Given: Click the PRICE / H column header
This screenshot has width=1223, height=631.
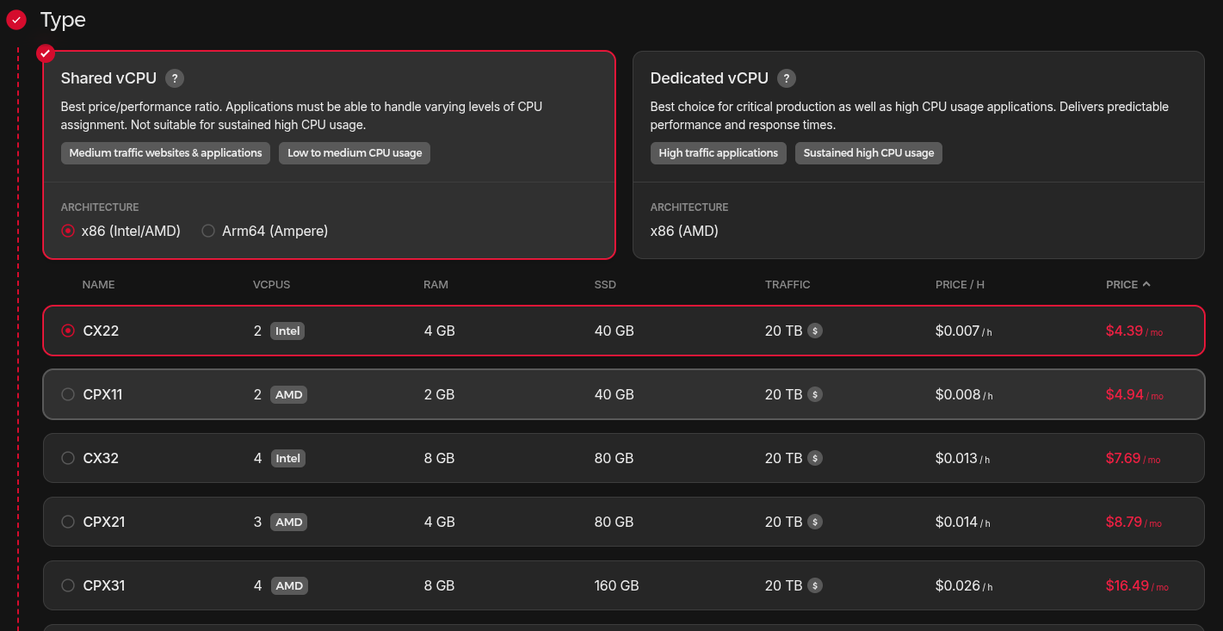Looking at the screenshot, I should (960, 284).
